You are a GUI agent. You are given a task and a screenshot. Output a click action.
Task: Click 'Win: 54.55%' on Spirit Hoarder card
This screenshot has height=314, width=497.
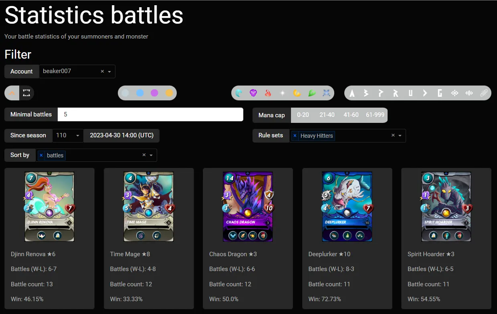coord(424,299)
